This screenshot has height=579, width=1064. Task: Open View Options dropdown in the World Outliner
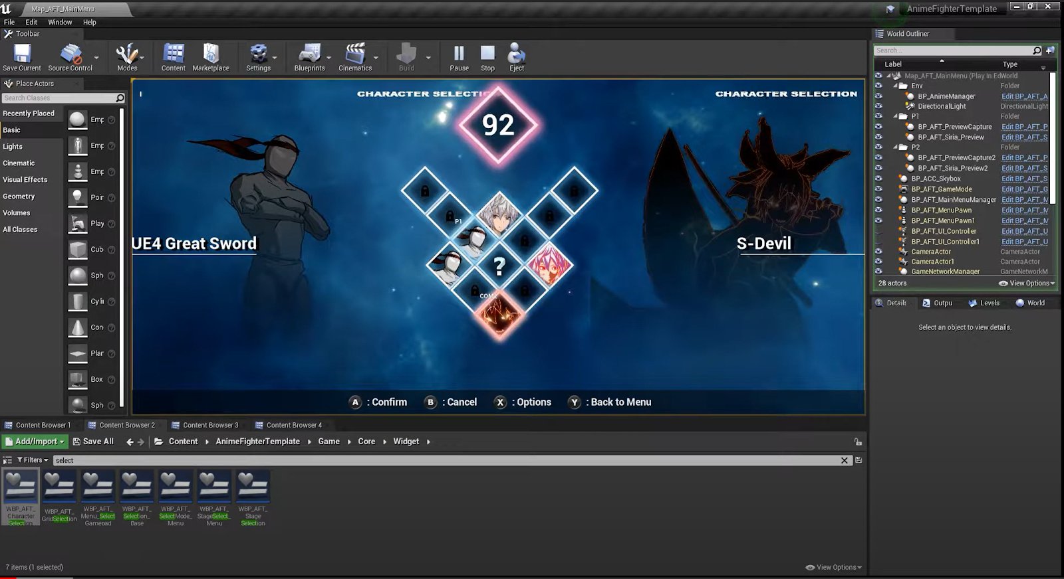pos(1027,284)
